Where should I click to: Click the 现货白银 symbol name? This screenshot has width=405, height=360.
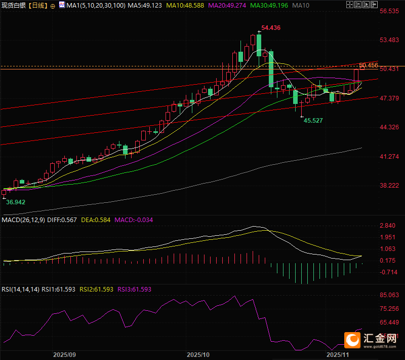click(13, 6)
